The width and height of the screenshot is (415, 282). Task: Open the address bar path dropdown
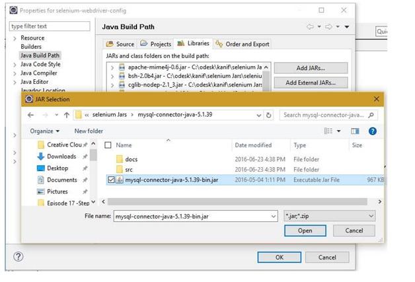(x=258, y=116)
